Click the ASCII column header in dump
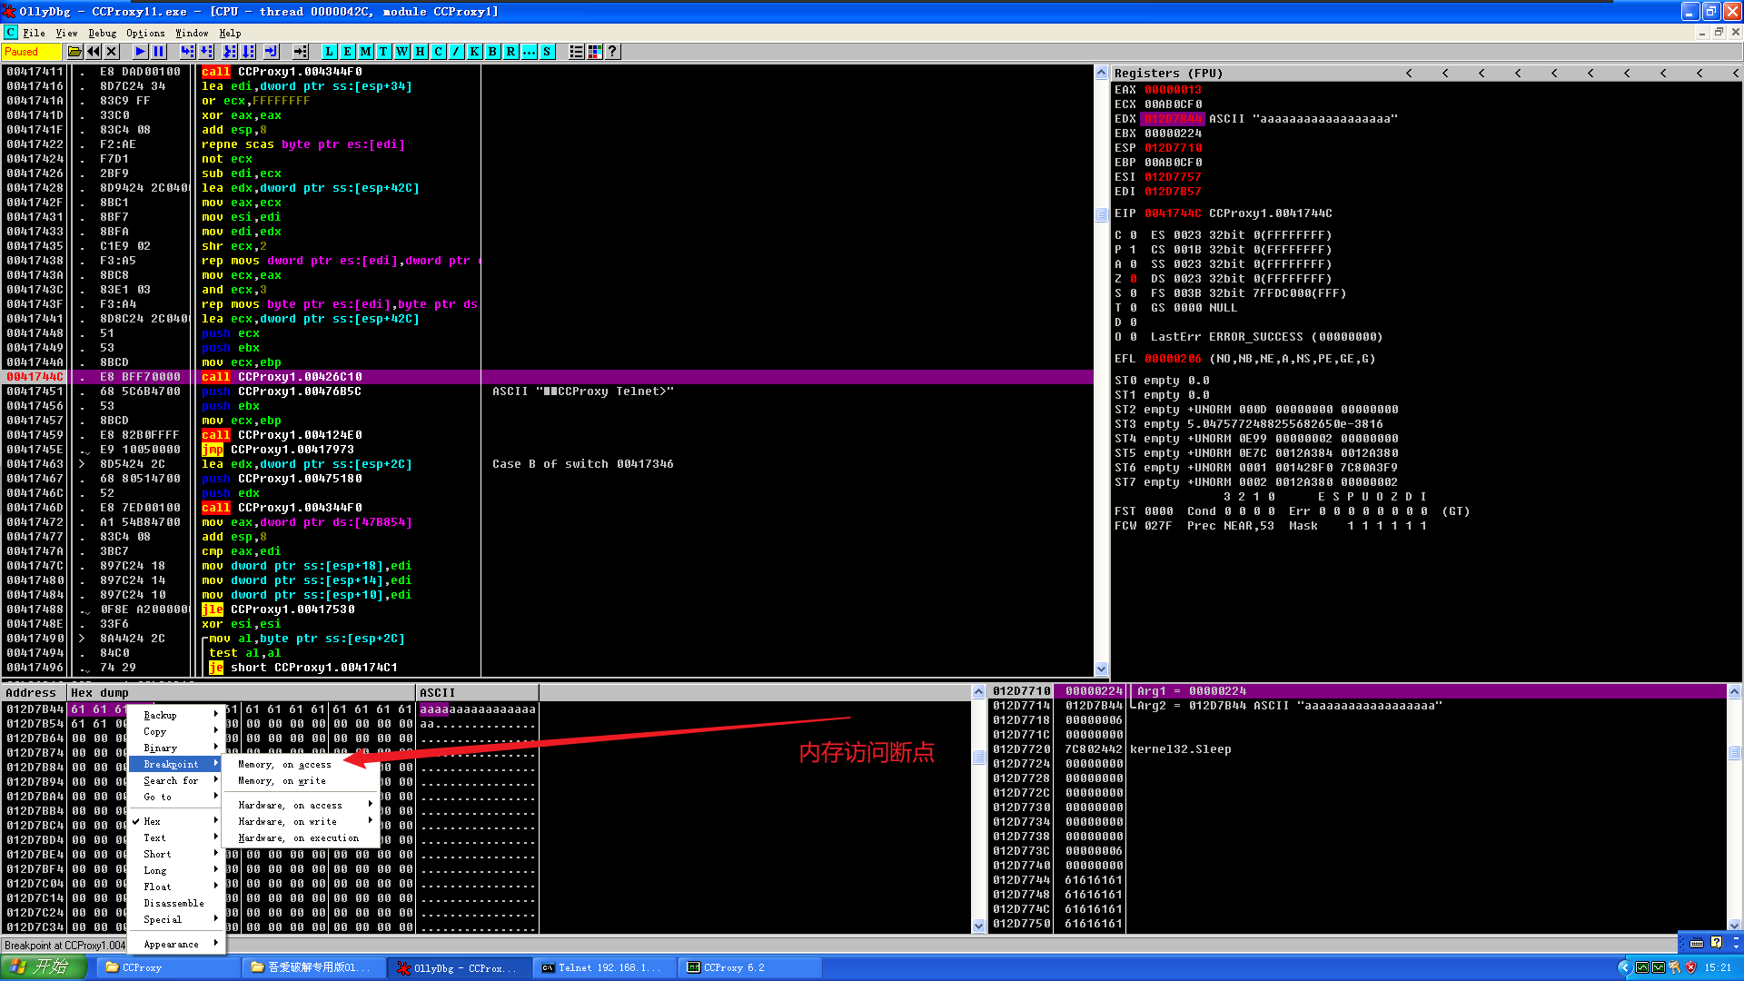 point(477,693)
